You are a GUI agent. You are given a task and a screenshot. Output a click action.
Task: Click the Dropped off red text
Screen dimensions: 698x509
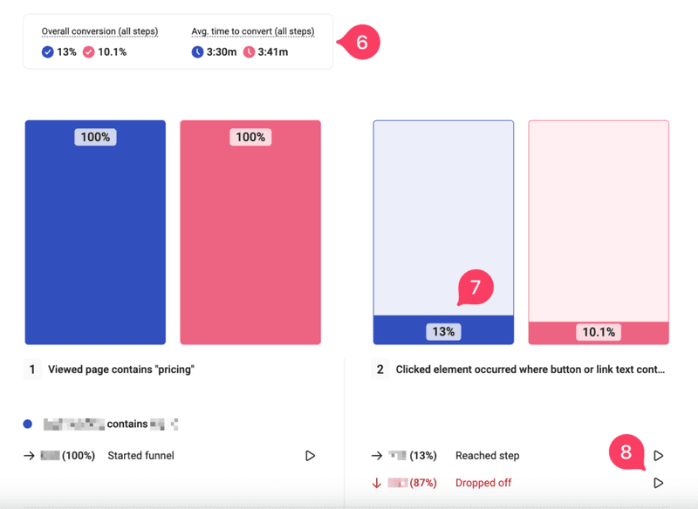pyautogui.click(x=483, y=483)
